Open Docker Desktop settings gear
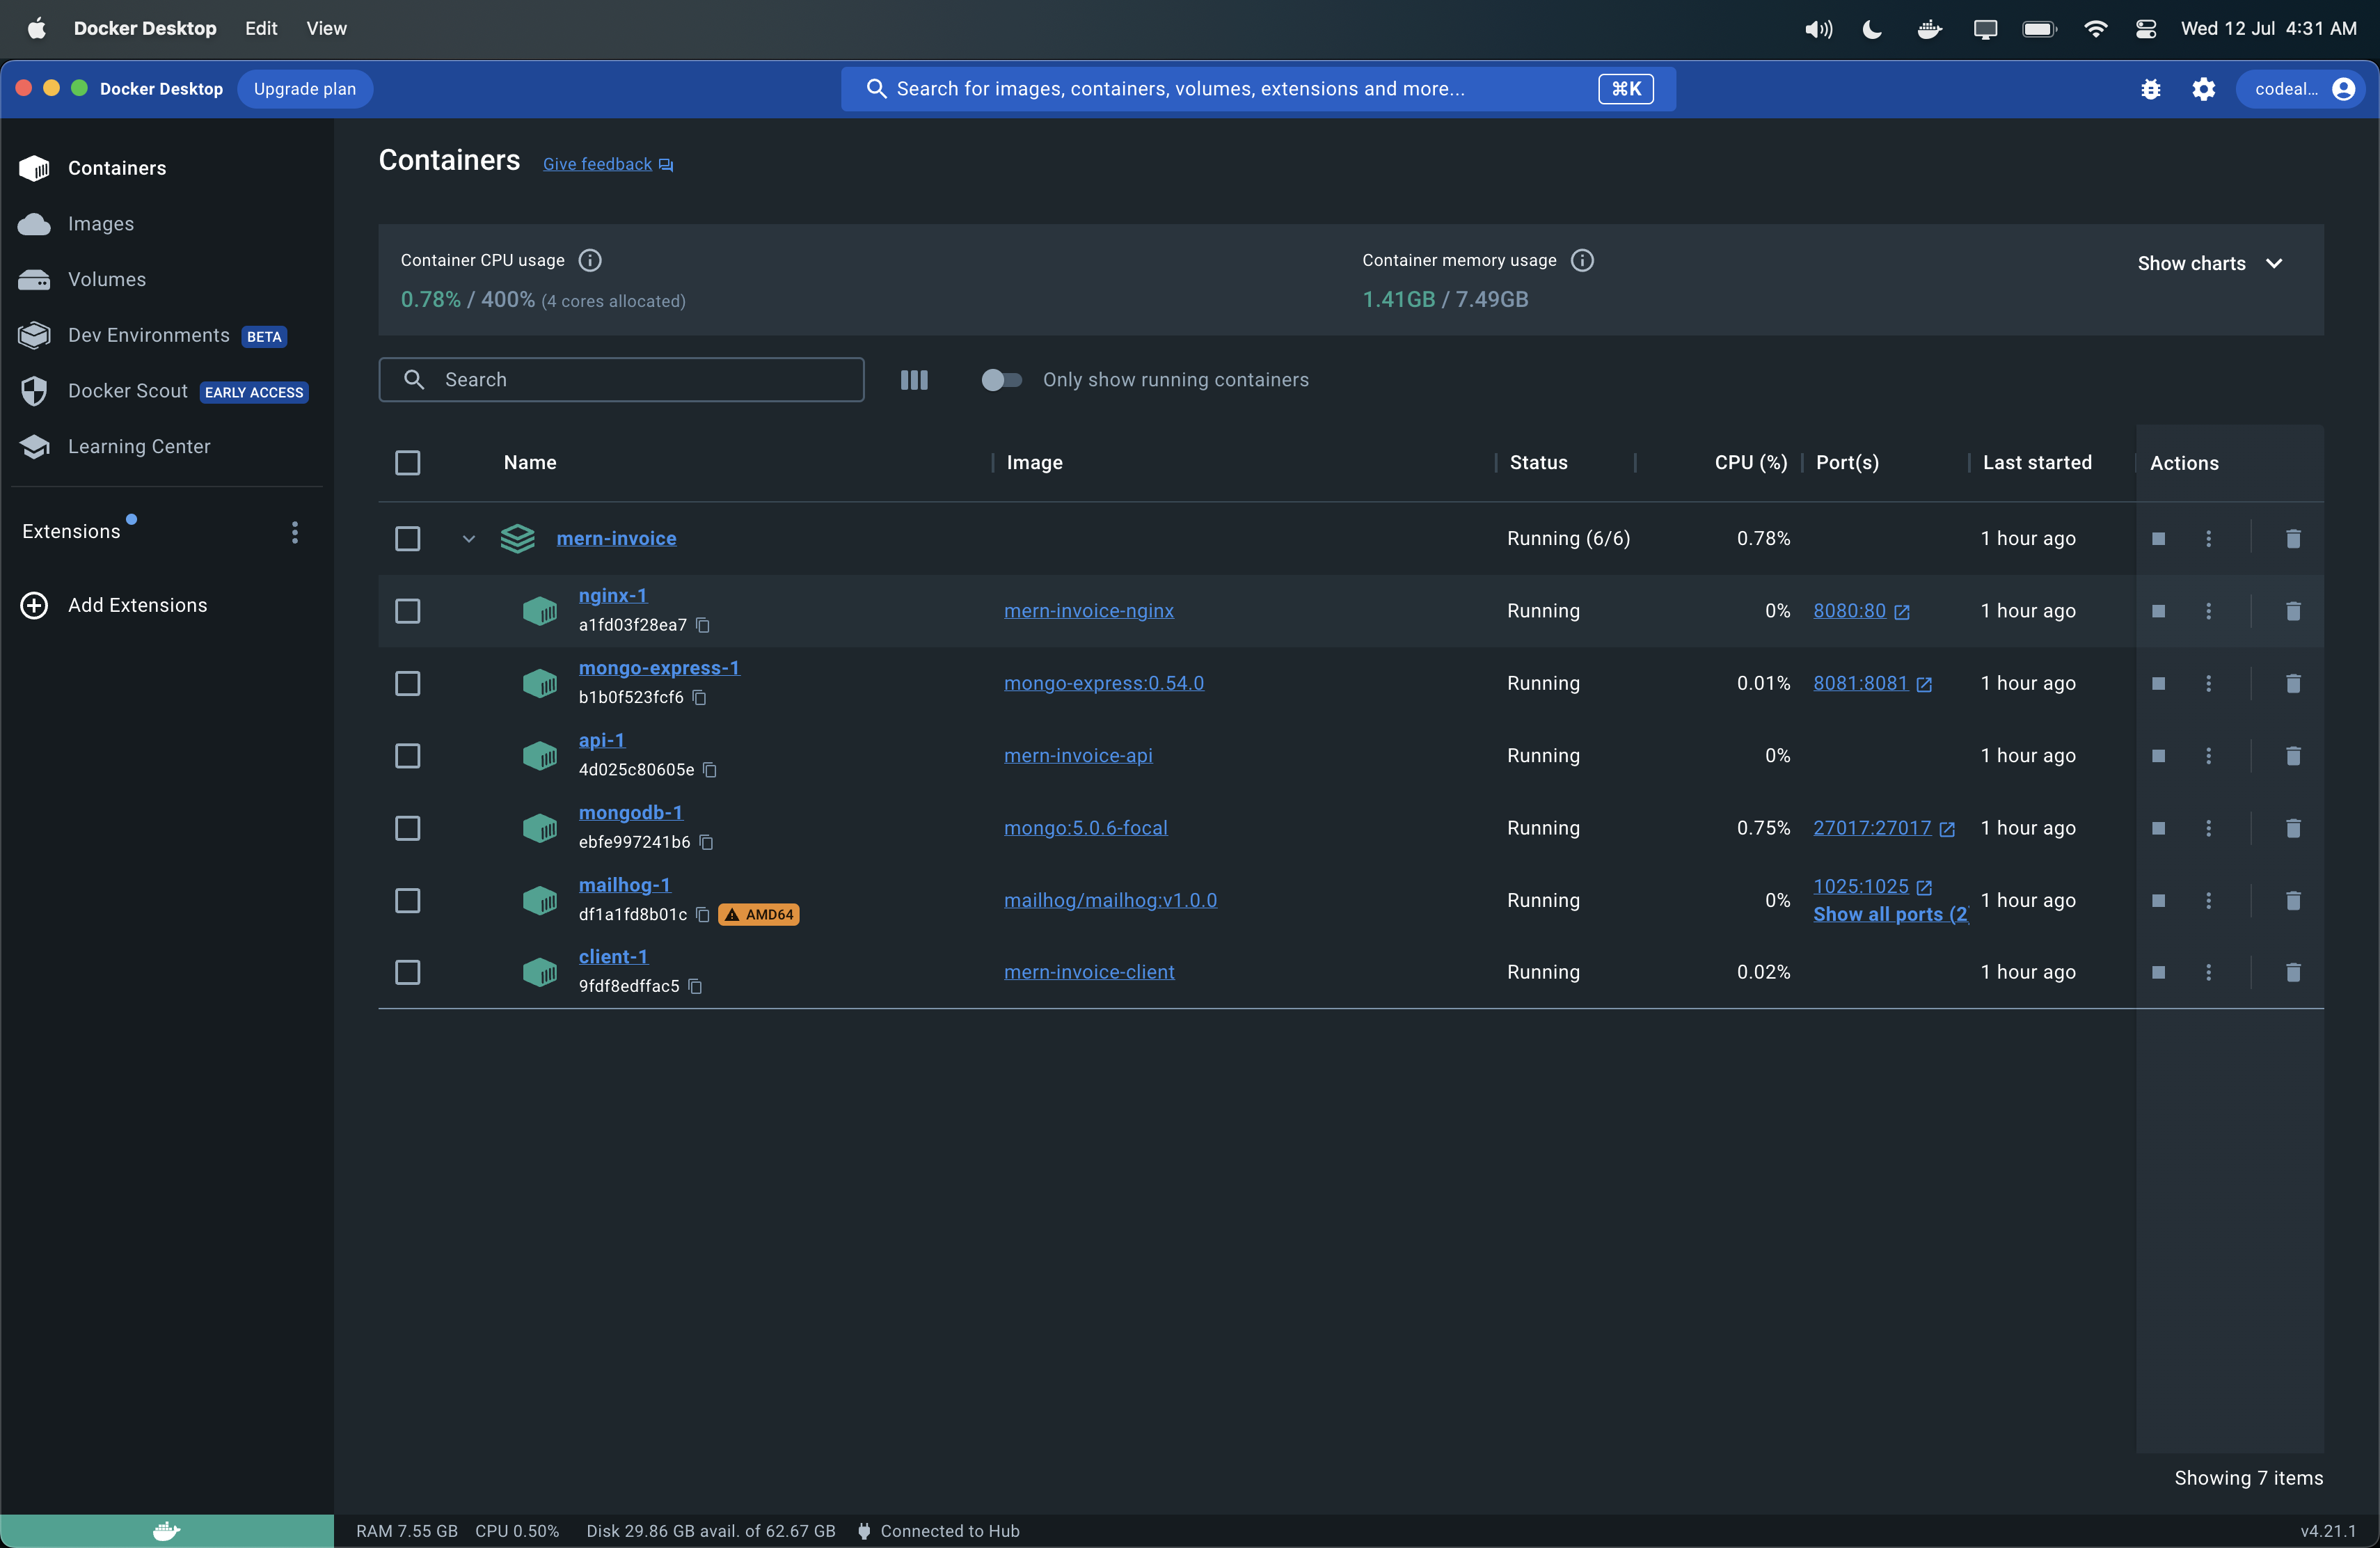2380x1548 pixels. (2204, 89)
